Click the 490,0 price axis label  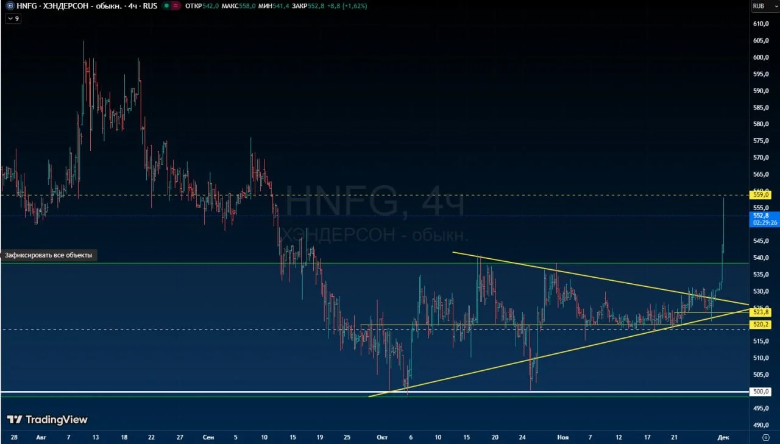coord(761,425)
